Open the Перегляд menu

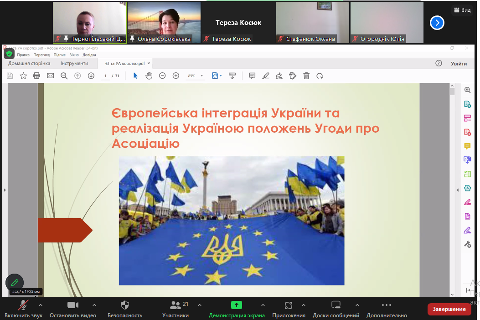click(41, 55)
